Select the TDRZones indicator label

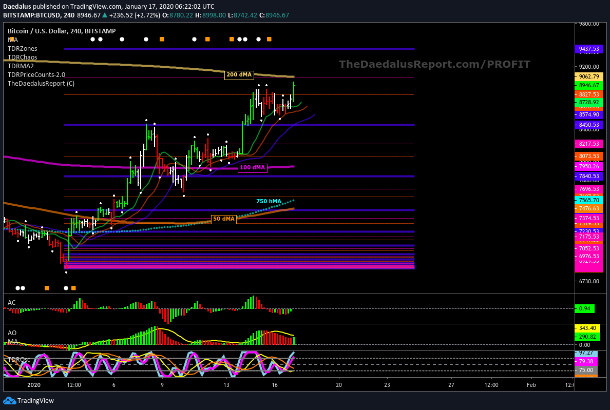click(x=23, y=49)
